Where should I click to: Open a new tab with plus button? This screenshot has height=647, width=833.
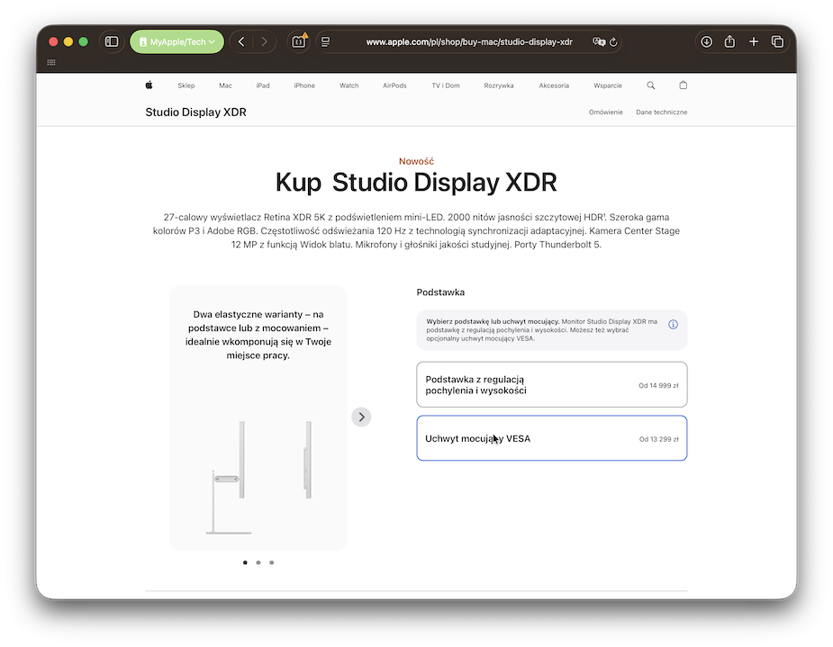tap(754, 41)
